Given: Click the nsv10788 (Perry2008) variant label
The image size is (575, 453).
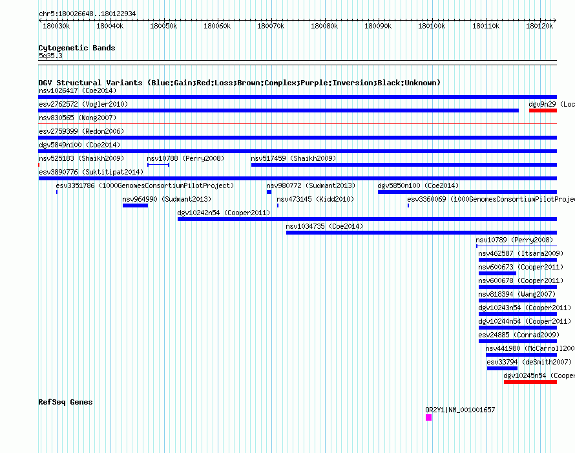Looking at the screenshot, I should click(x=185, y=158).
